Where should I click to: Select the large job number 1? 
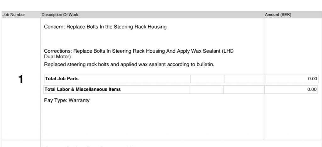coord(21,80)
